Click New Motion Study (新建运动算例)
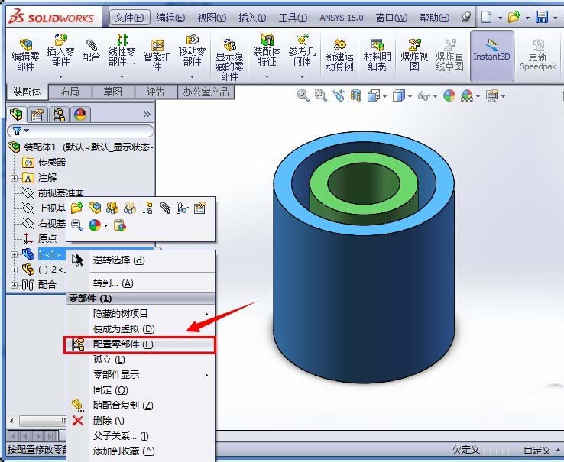The height and width of the screenshot is (462, 564). [x=339, y=55]
